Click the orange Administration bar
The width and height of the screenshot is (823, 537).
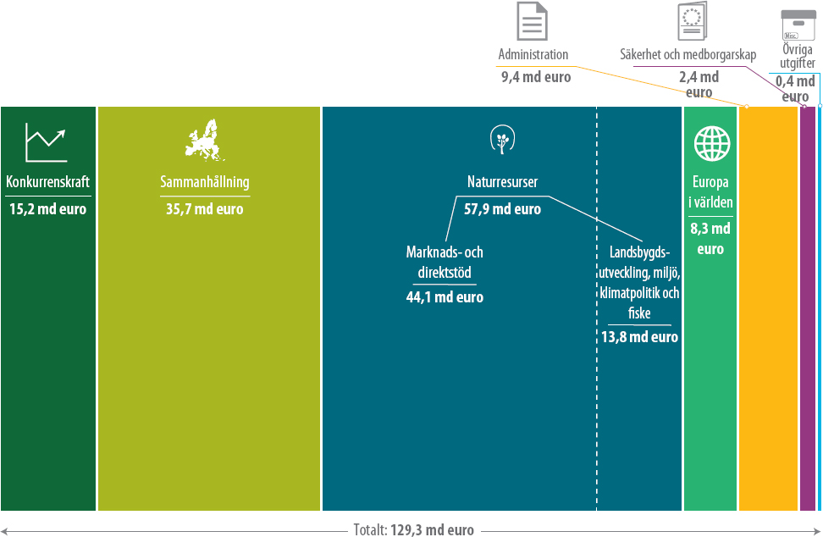769,308
